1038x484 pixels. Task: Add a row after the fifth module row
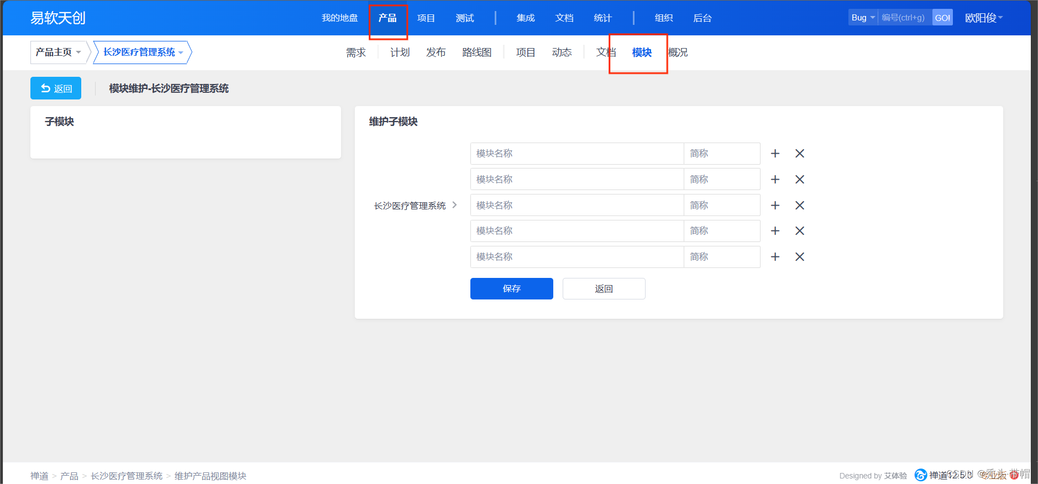coord(775,257)
